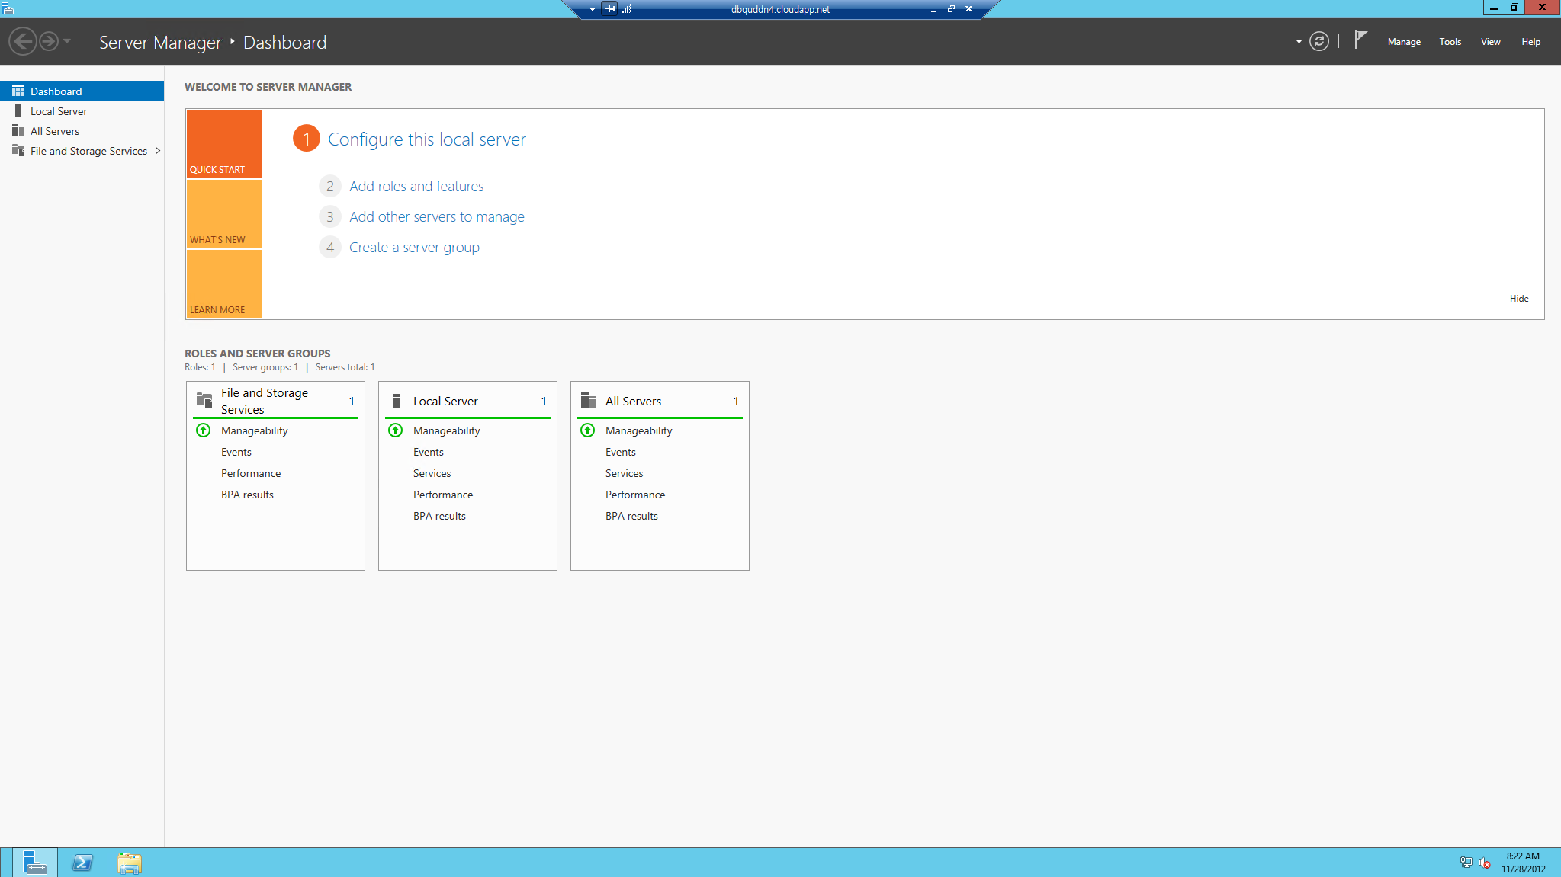Click Local Server Manageability status icon
This screenshot has width=1561, height=877.
[x=396, y=430]
